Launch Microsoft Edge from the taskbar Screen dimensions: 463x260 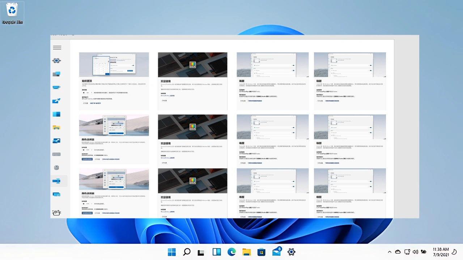coord(231,252)
